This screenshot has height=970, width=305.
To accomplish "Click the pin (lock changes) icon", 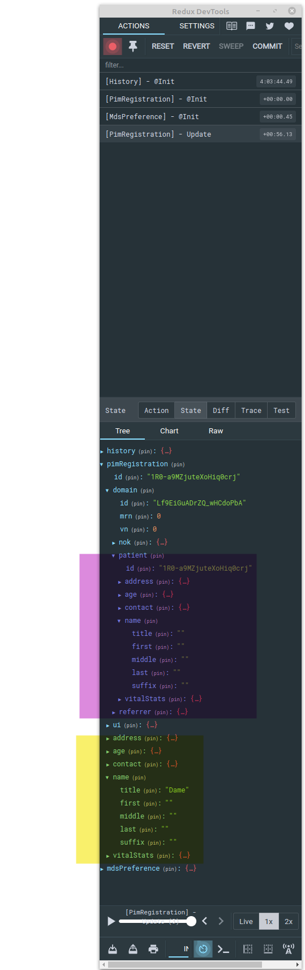I will click(x=133, y=47).
